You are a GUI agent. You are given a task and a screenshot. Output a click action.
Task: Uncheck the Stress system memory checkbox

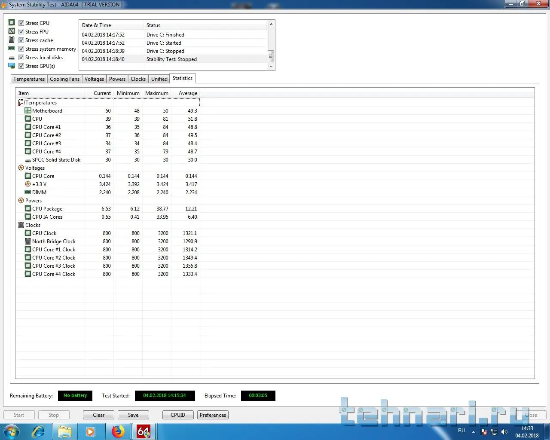point(21,49)
